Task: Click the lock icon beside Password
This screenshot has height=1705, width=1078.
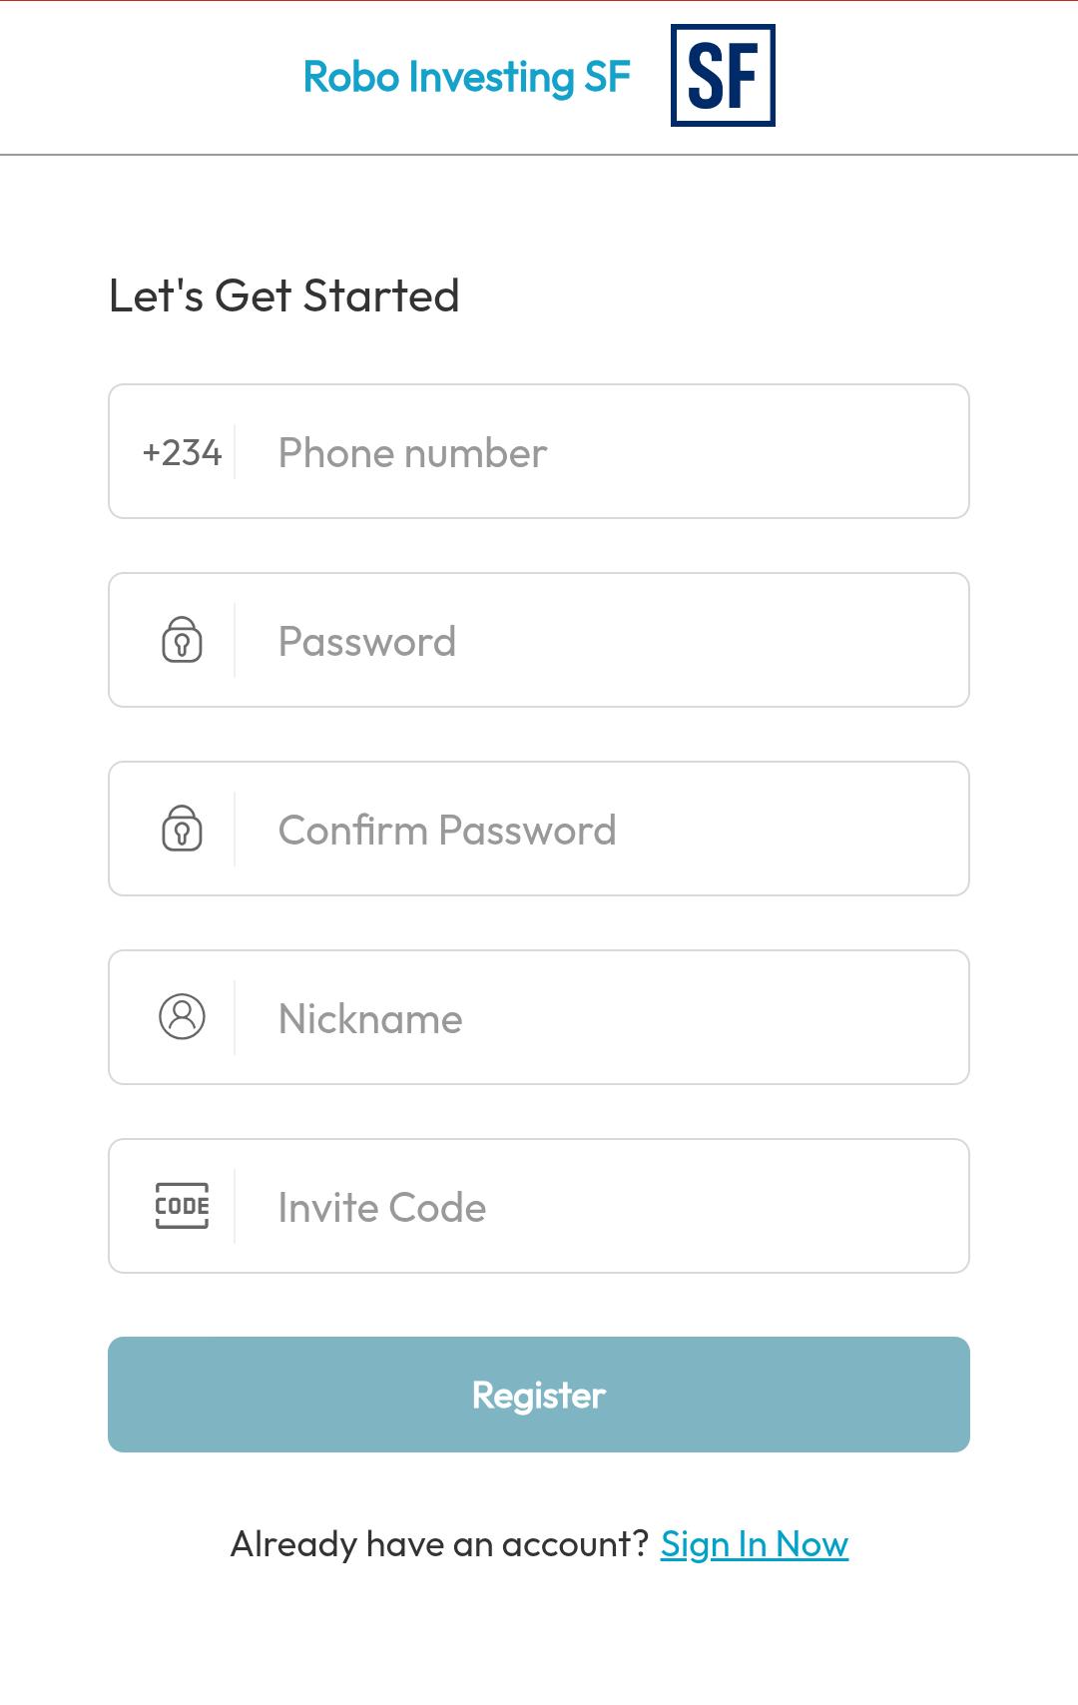Action: point(182,640)
